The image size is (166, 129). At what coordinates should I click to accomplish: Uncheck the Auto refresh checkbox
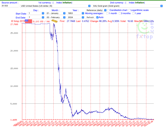tap(97, 17)
